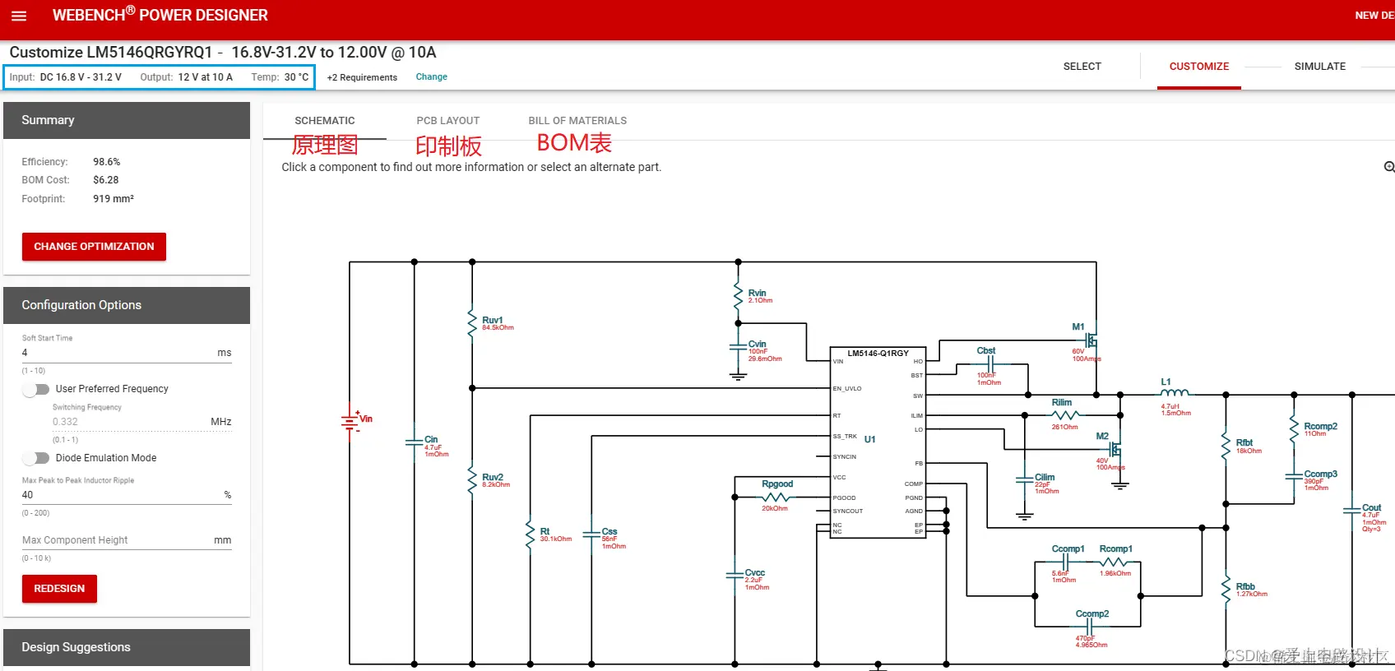This screenshot has height=671, width=1395.
Task: Switch to the Schematic tab
Action: point(325,121)
